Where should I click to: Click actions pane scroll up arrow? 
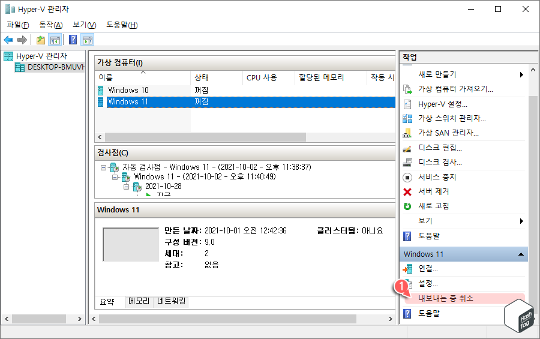pos(533,70)
